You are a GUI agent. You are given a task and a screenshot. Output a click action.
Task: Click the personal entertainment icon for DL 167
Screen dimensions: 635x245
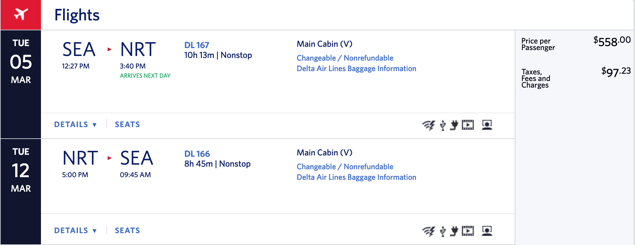487,125
